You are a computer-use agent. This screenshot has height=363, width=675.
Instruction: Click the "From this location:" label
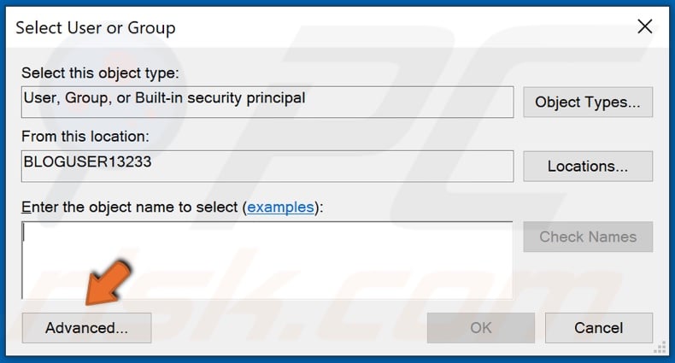click(85, 136)
